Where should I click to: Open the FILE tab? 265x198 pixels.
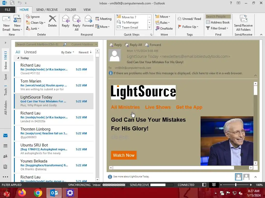pos(8,10)
